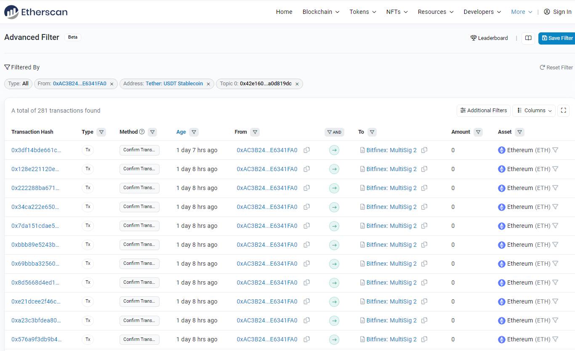Click the Method help question mark icon
Image resolution: width=575 pixels, height=351 pixels.
click(142, 132)
